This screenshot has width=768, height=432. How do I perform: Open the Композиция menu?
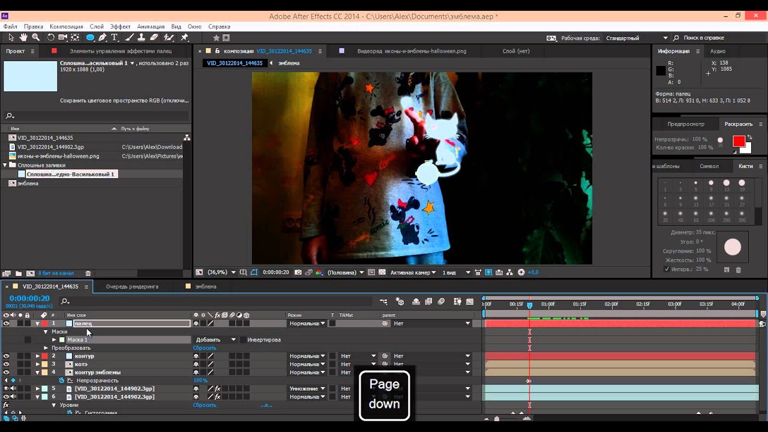point(67,26)
